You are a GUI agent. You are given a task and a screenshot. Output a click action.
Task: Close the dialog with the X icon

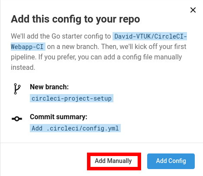pos(193,10)
